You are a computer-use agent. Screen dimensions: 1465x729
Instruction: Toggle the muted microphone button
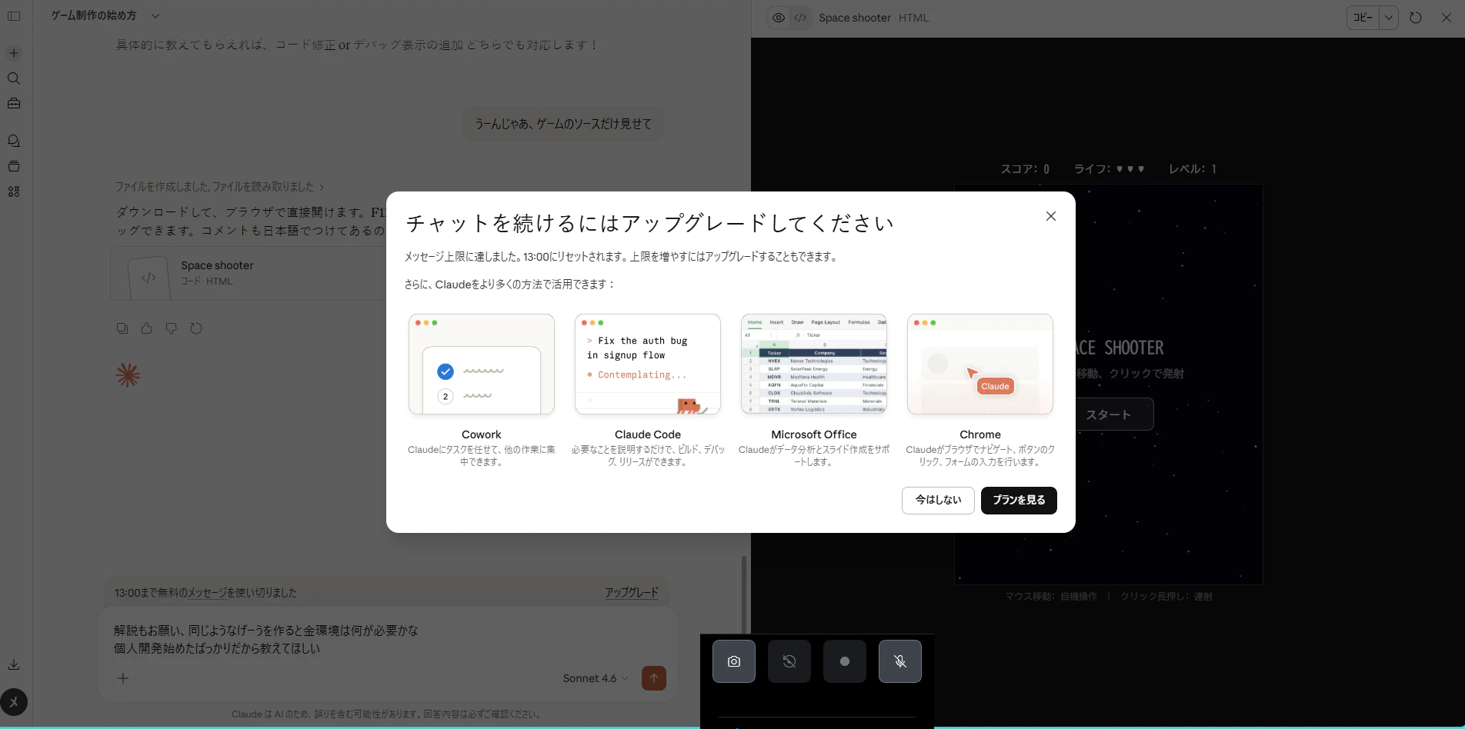click(x=900, y=661)
